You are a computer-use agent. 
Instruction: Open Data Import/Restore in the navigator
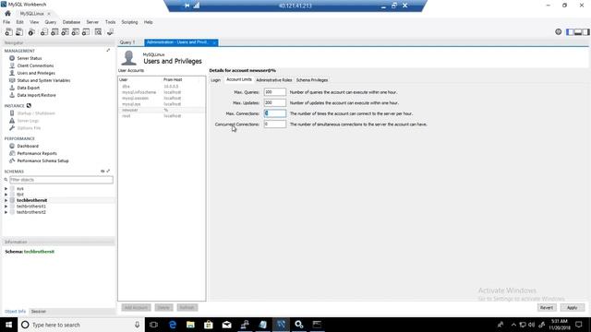pyautogui.click(x=37, y=95)
